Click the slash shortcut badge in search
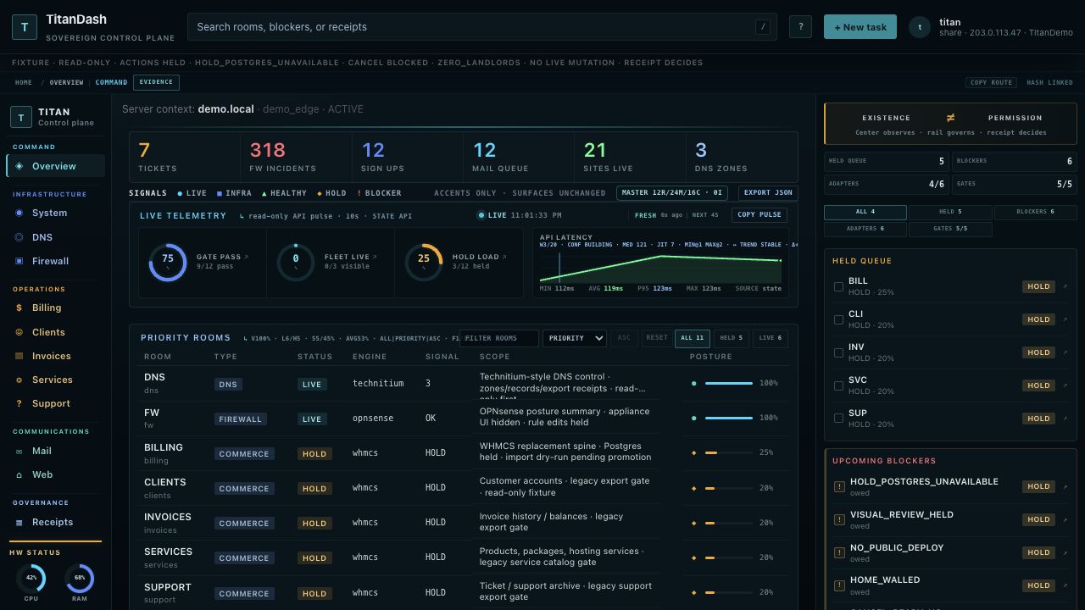 coord(763,27)
